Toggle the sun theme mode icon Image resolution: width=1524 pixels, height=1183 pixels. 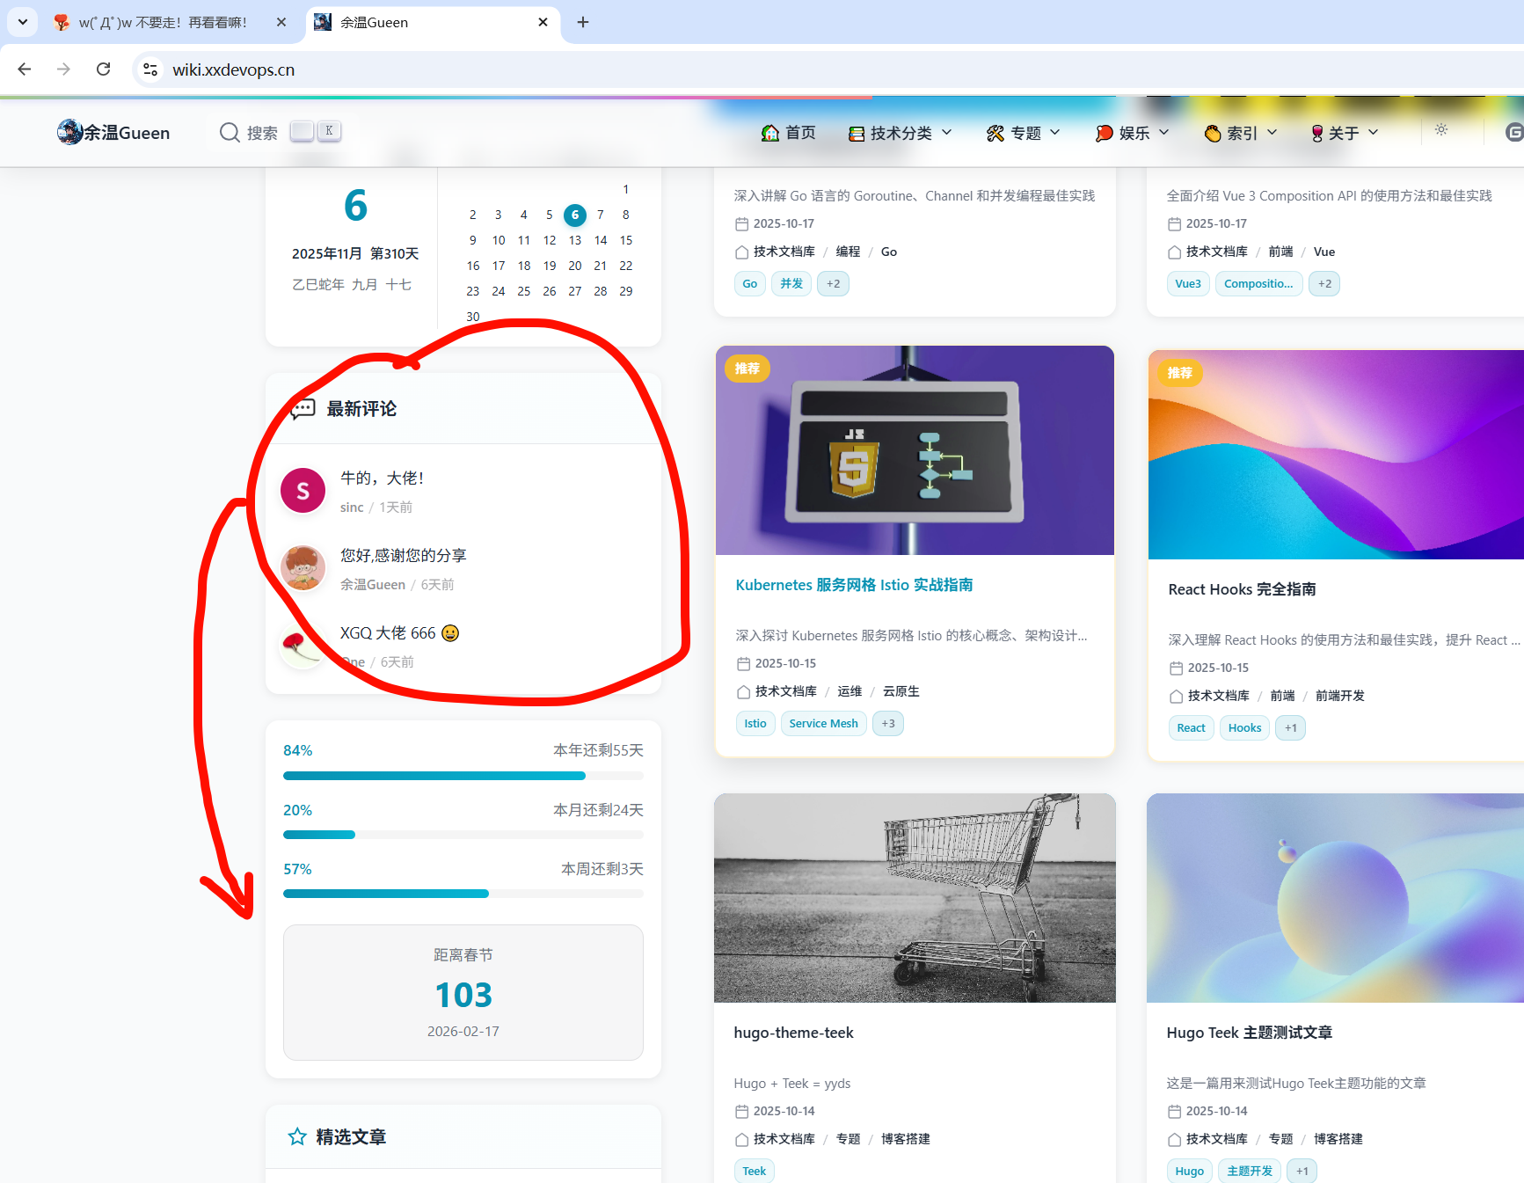click(1441, 130)
